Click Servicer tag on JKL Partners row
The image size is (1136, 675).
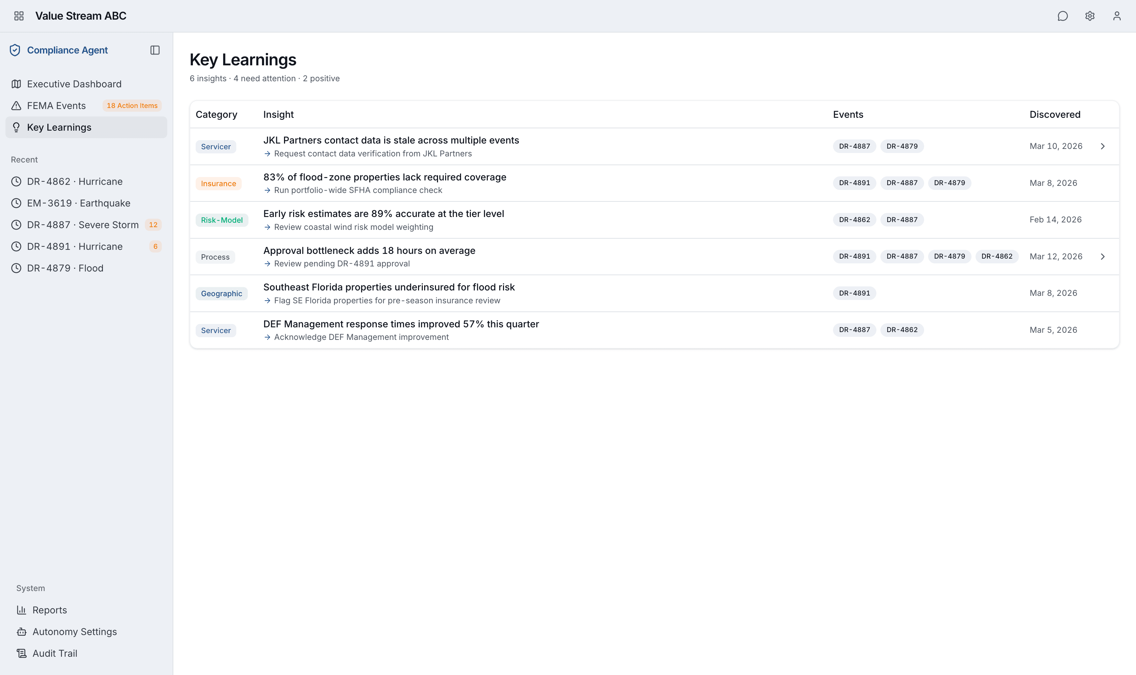click(216, 147)
